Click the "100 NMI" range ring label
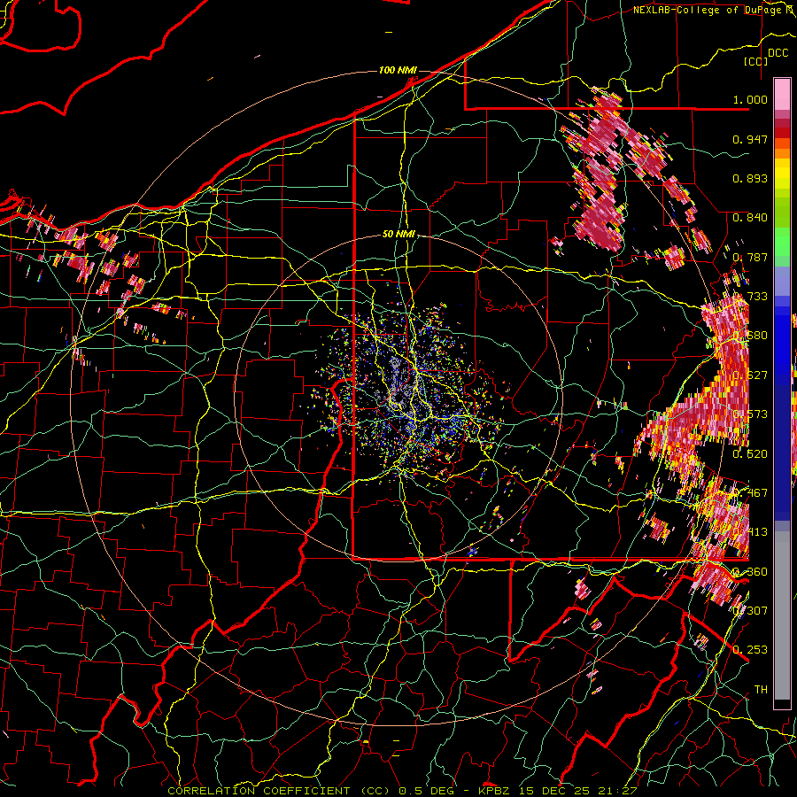The height and width of the screenshot is (797, 797). coord(398,70)
